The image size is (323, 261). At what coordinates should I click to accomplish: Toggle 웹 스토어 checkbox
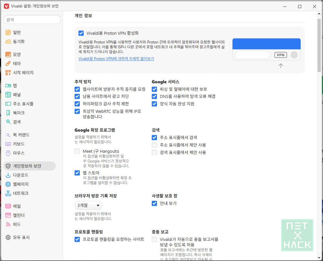[x=77, y=172]
